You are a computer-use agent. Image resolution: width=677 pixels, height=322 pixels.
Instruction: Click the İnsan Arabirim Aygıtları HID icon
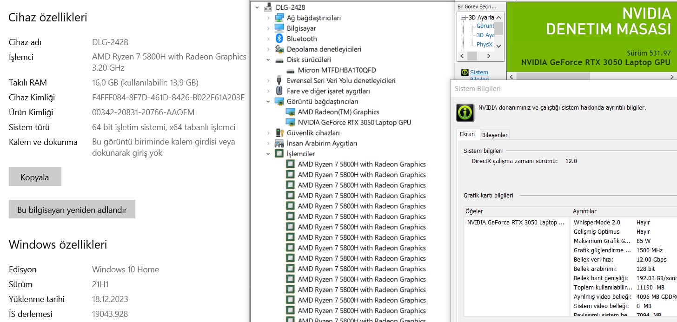(279, 143)
